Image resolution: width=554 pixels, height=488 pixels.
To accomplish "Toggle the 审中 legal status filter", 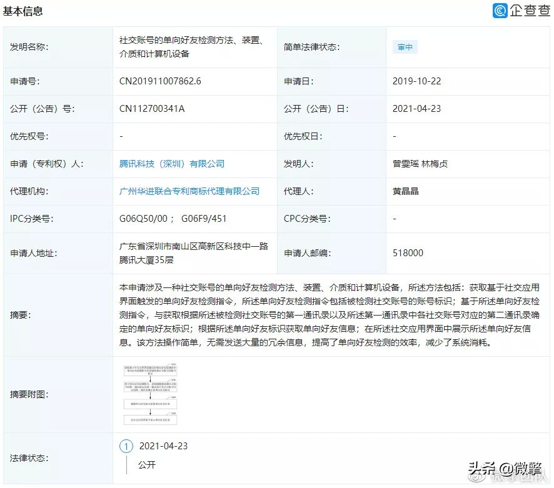I will pyautogui.click(x=405, y=46).
